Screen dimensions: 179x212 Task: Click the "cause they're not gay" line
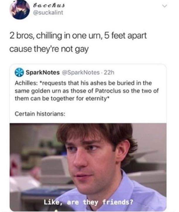(49, 49)
